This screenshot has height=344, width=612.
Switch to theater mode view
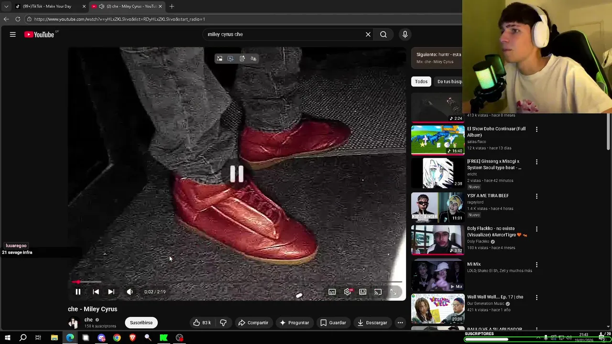[x=363, y=292]
